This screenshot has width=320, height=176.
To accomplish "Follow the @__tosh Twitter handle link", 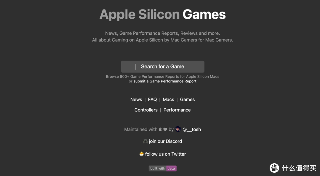I will (192, 129).
